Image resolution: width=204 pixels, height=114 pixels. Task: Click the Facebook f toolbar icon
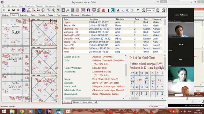coord(108,10)
